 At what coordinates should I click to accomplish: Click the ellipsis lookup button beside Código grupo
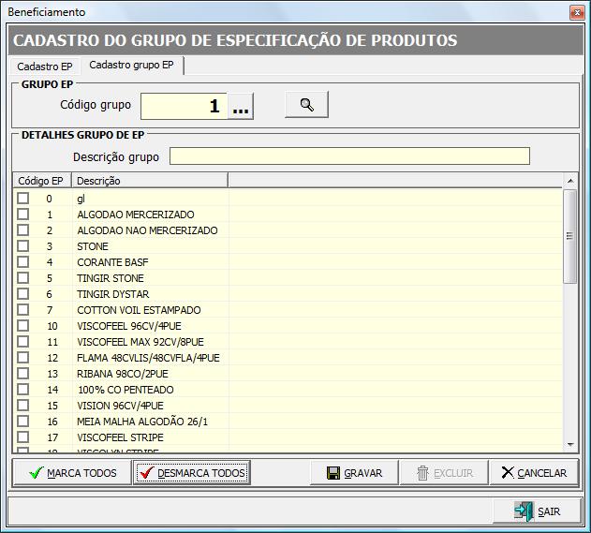241,107
